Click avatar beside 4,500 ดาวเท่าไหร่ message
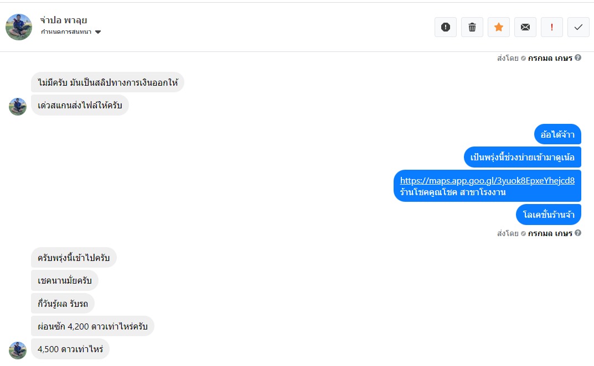This screenshot has height=366, width=594. 18,350
